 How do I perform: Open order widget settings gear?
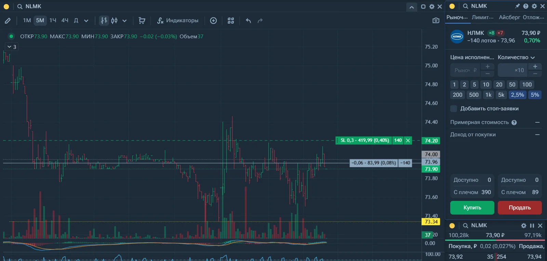point(534,6)
